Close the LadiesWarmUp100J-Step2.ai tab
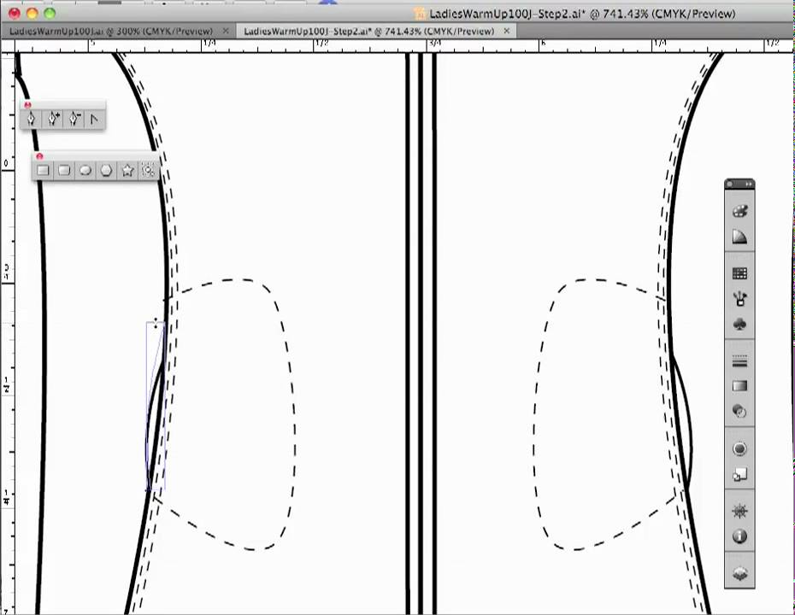This screenshot has height=615, width=795. 506,31
